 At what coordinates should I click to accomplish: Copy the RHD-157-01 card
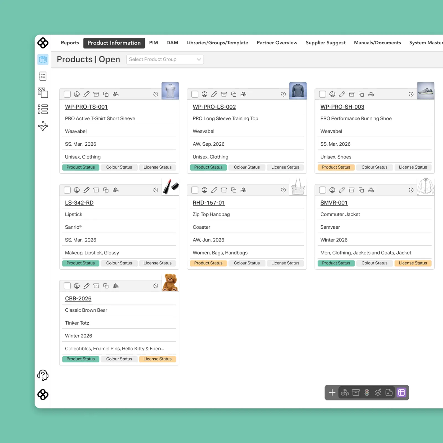click(x=234, y=190)
